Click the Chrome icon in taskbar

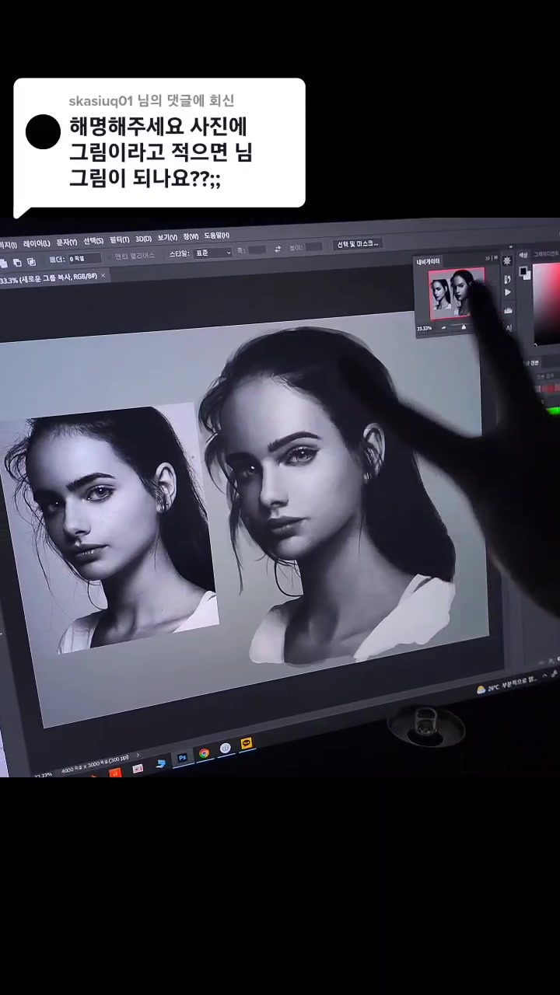pos(204,752)
